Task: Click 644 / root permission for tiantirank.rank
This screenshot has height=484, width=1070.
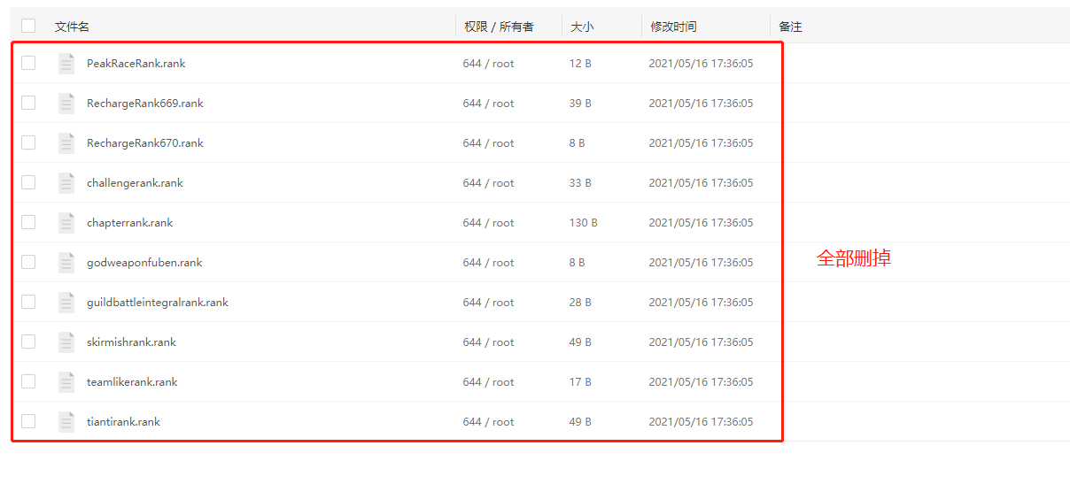Action: click(x=488, y=422)
